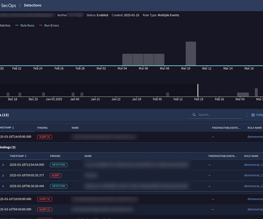Click the SecOps logo text
This screenshot has width=263, height=219.
pos(8,5)
